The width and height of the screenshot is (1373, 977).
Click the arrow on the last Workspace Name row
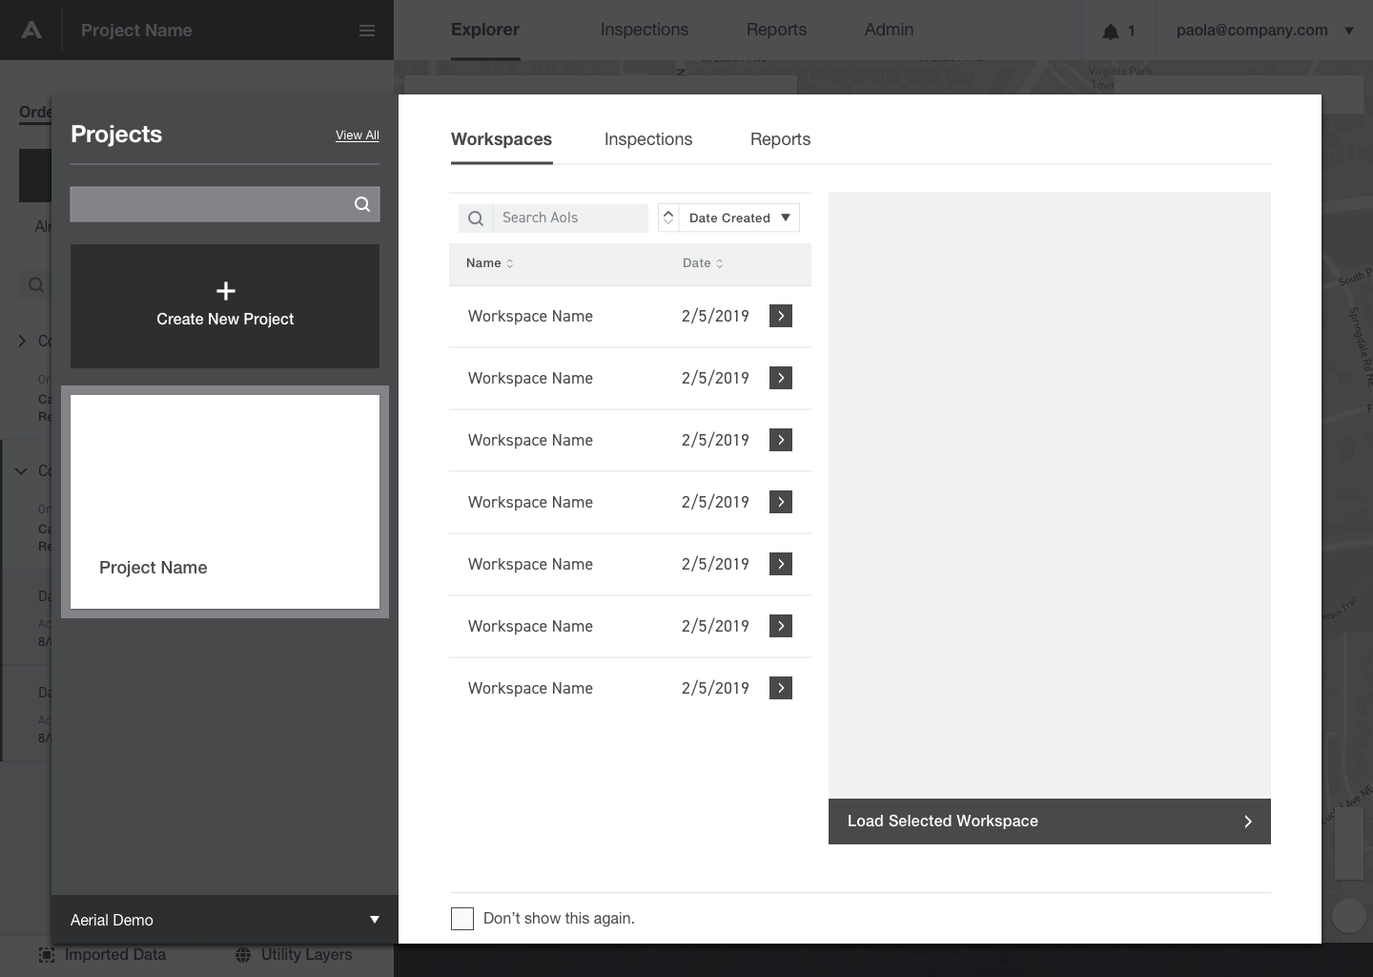click(x=780, y=688)
